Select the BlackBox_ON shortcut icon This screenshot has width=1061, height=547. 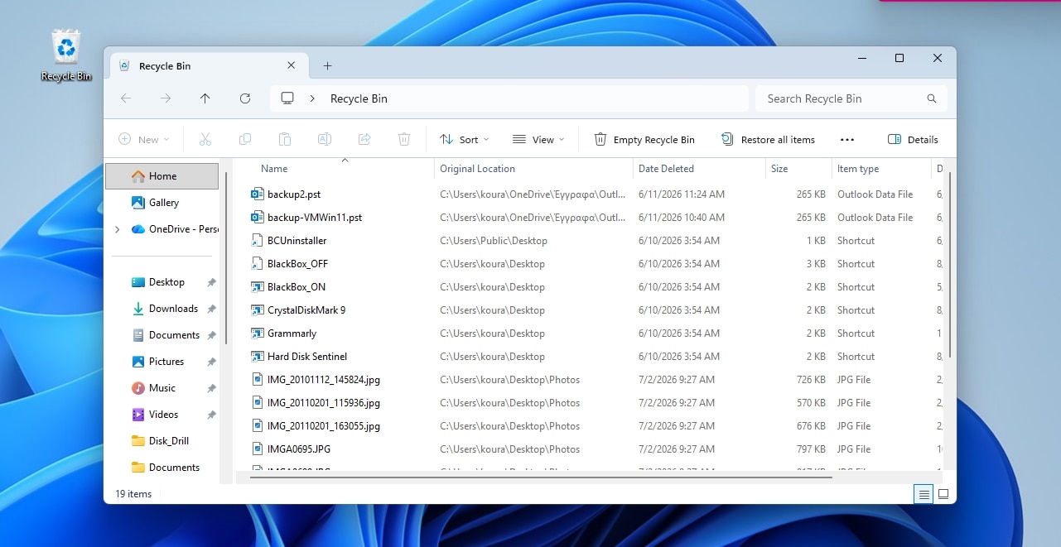coord(257,287)
